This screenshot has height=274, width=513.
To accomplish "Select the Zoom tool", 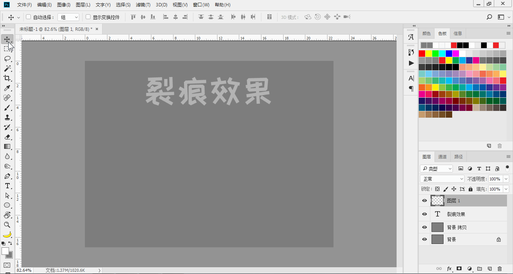I will (7, 225).
